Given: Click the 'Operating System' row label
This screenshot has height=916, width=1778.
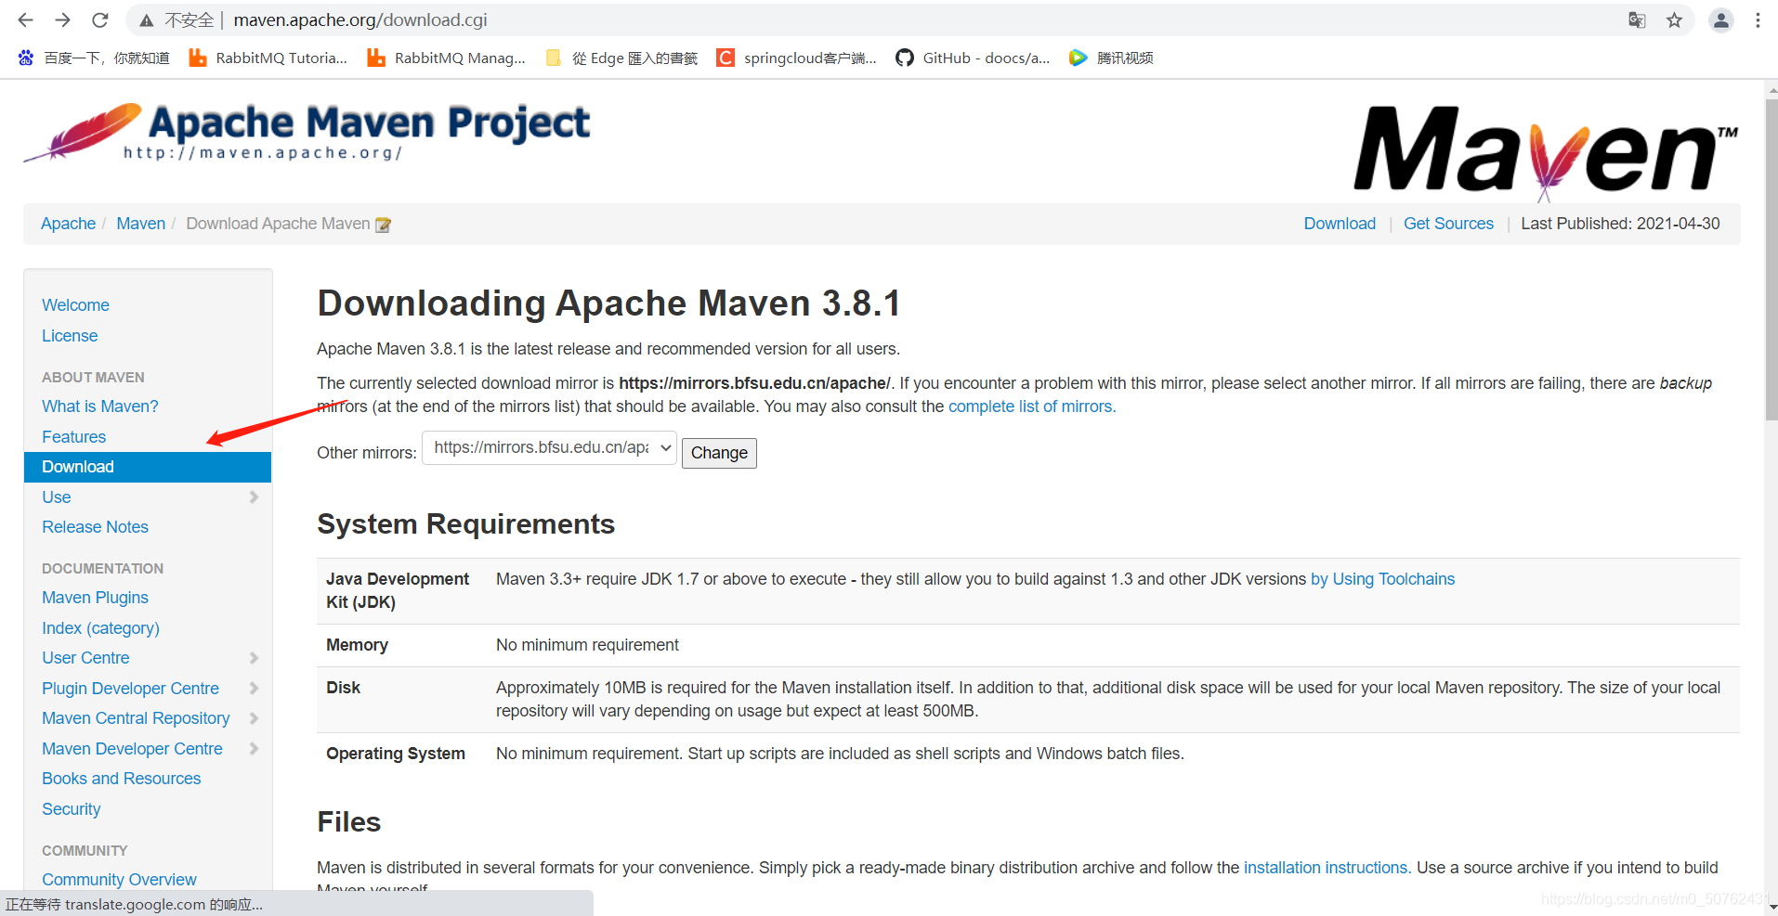Looking at the screenshot, I should coord(396,754).
